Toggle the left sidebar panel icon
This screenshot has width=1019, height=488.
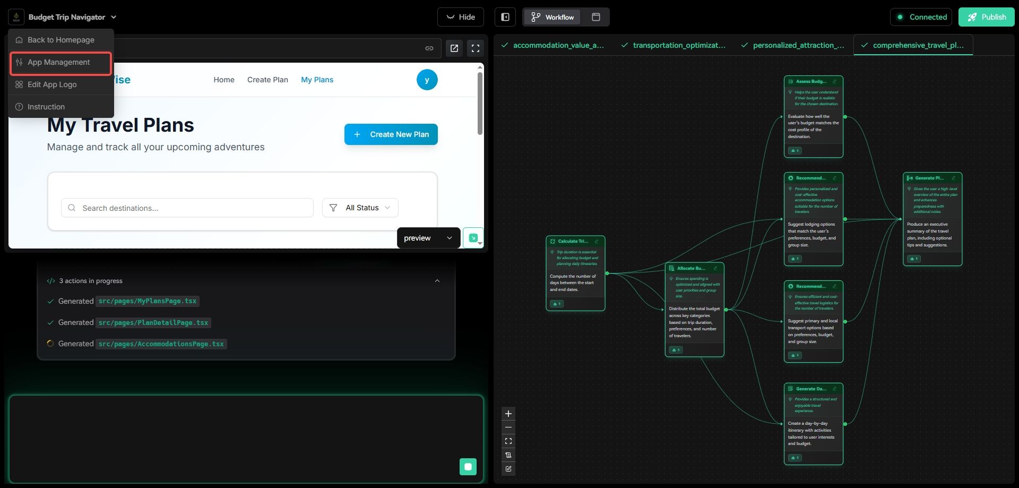(x=505, y=17)
